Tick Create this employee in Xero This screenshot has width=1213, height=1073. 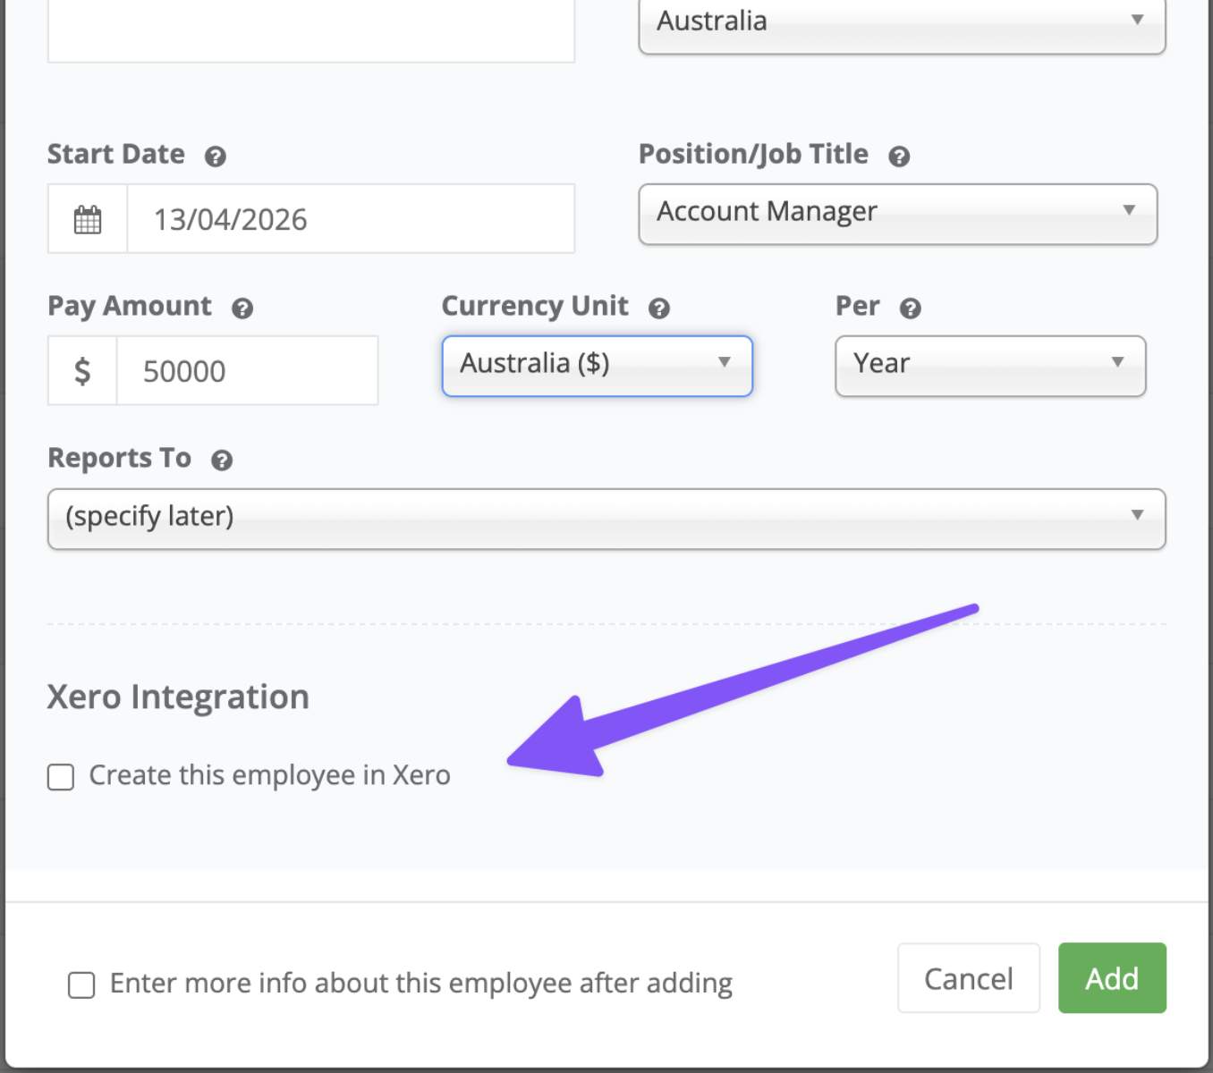[x=61, y=777]
